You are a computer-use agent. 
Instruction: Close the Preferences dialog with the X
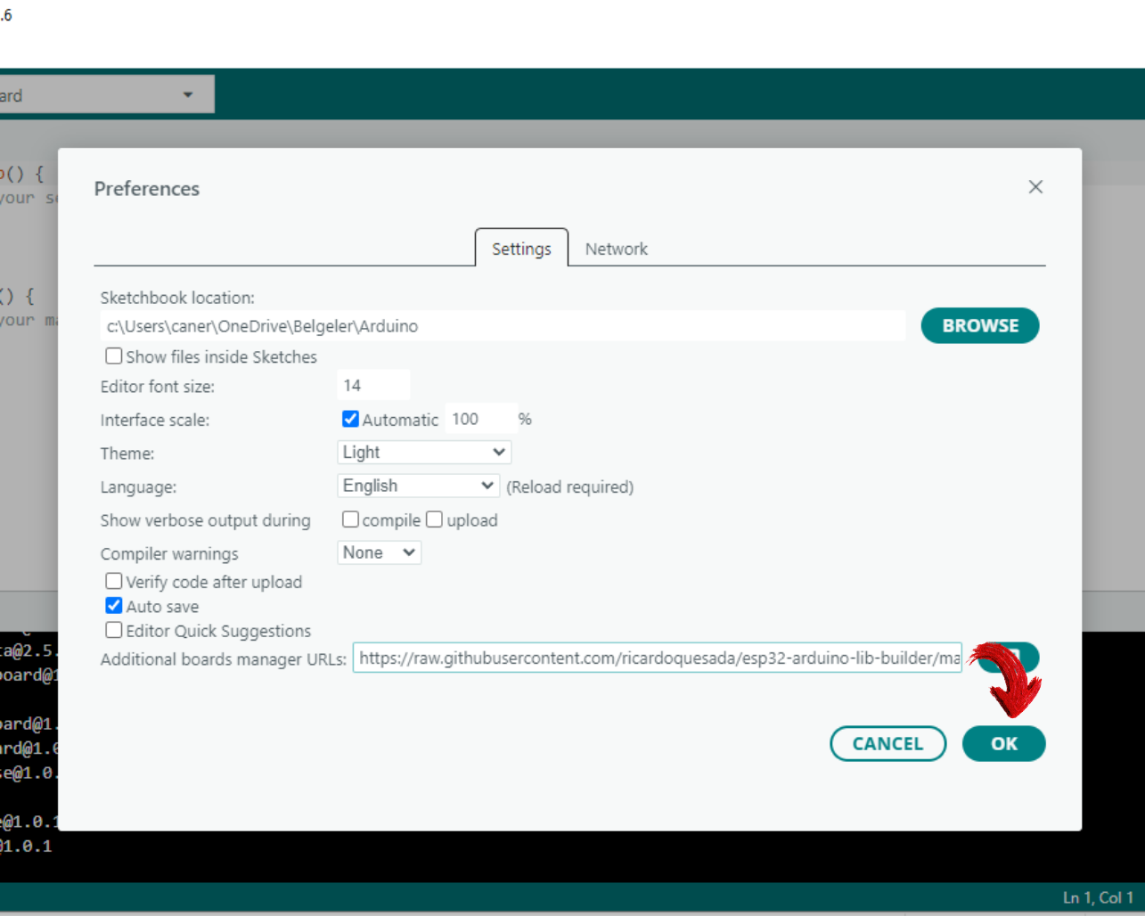pos(1035,187)
